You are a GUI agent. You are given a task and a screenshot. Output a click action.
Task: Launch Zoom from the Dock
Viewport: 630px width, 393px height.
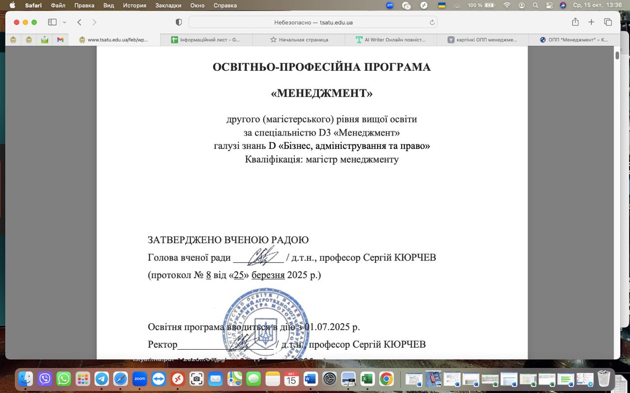pos(140,379)
